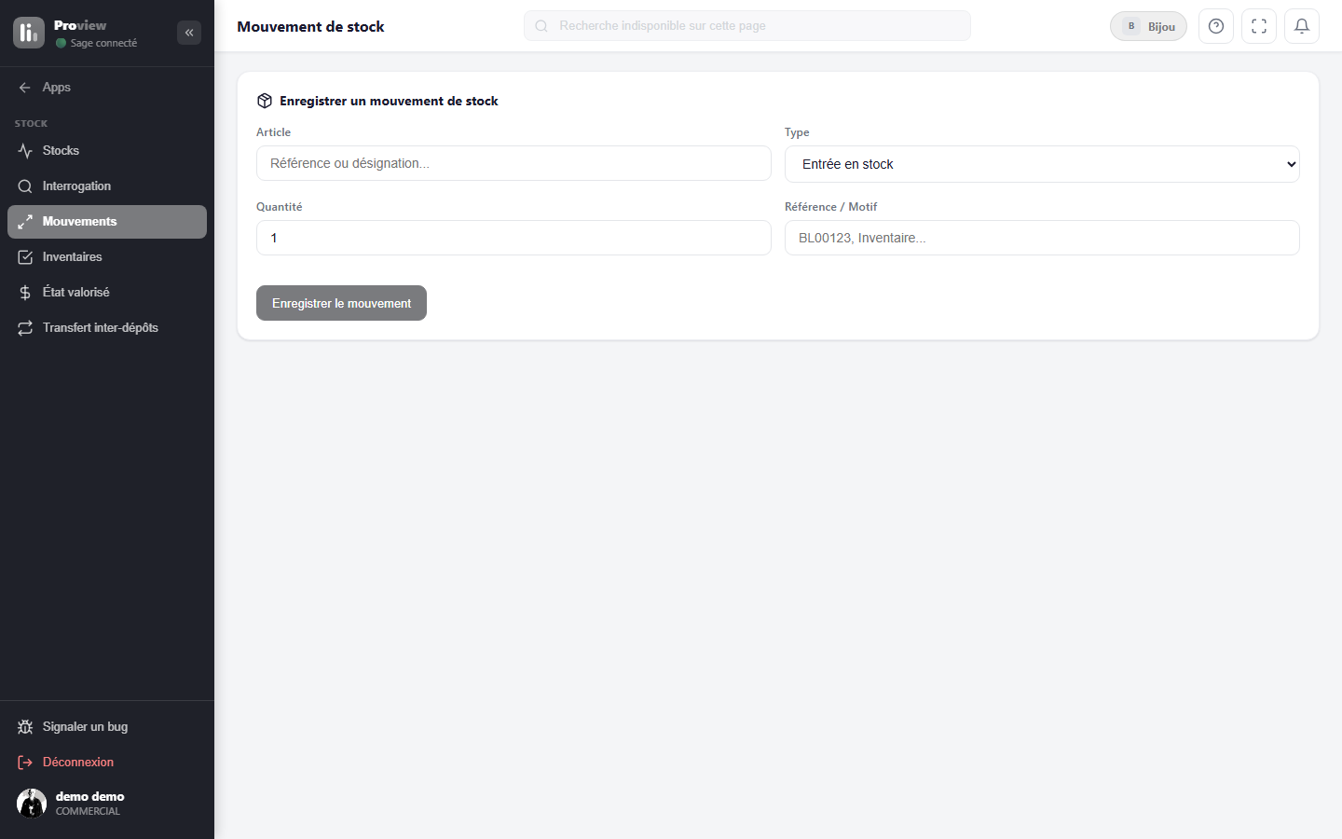Click Enregistrer le mouvement button
Viewport: 1342px width, 839px height.
(341, 303)
